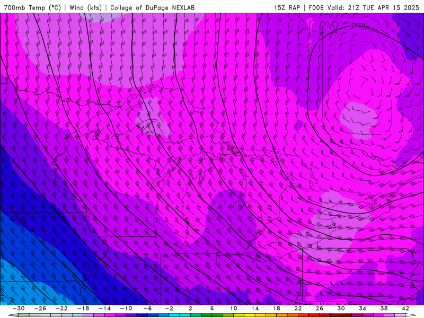Viewport: 424px width, 318px height.
Task: Click the "College of DuPage NEXLAB" label
Action: coord(152,7)
